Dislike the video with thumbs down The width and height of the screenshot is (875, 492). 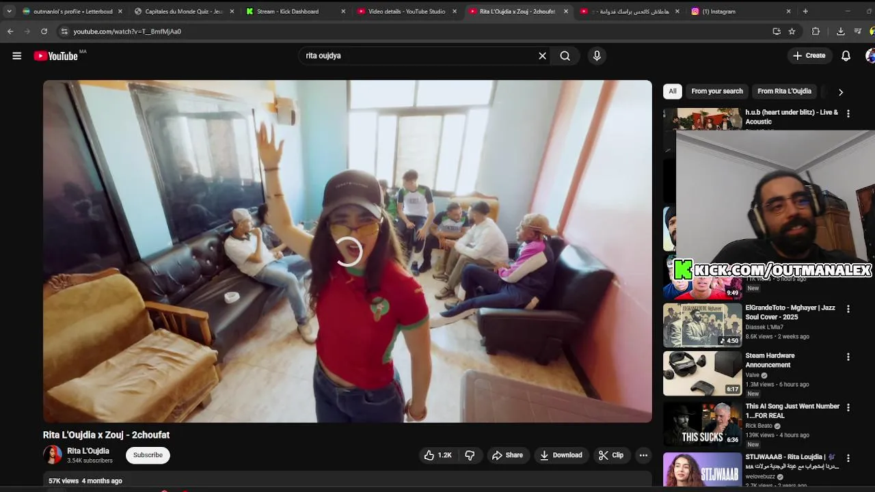(470, 455)
